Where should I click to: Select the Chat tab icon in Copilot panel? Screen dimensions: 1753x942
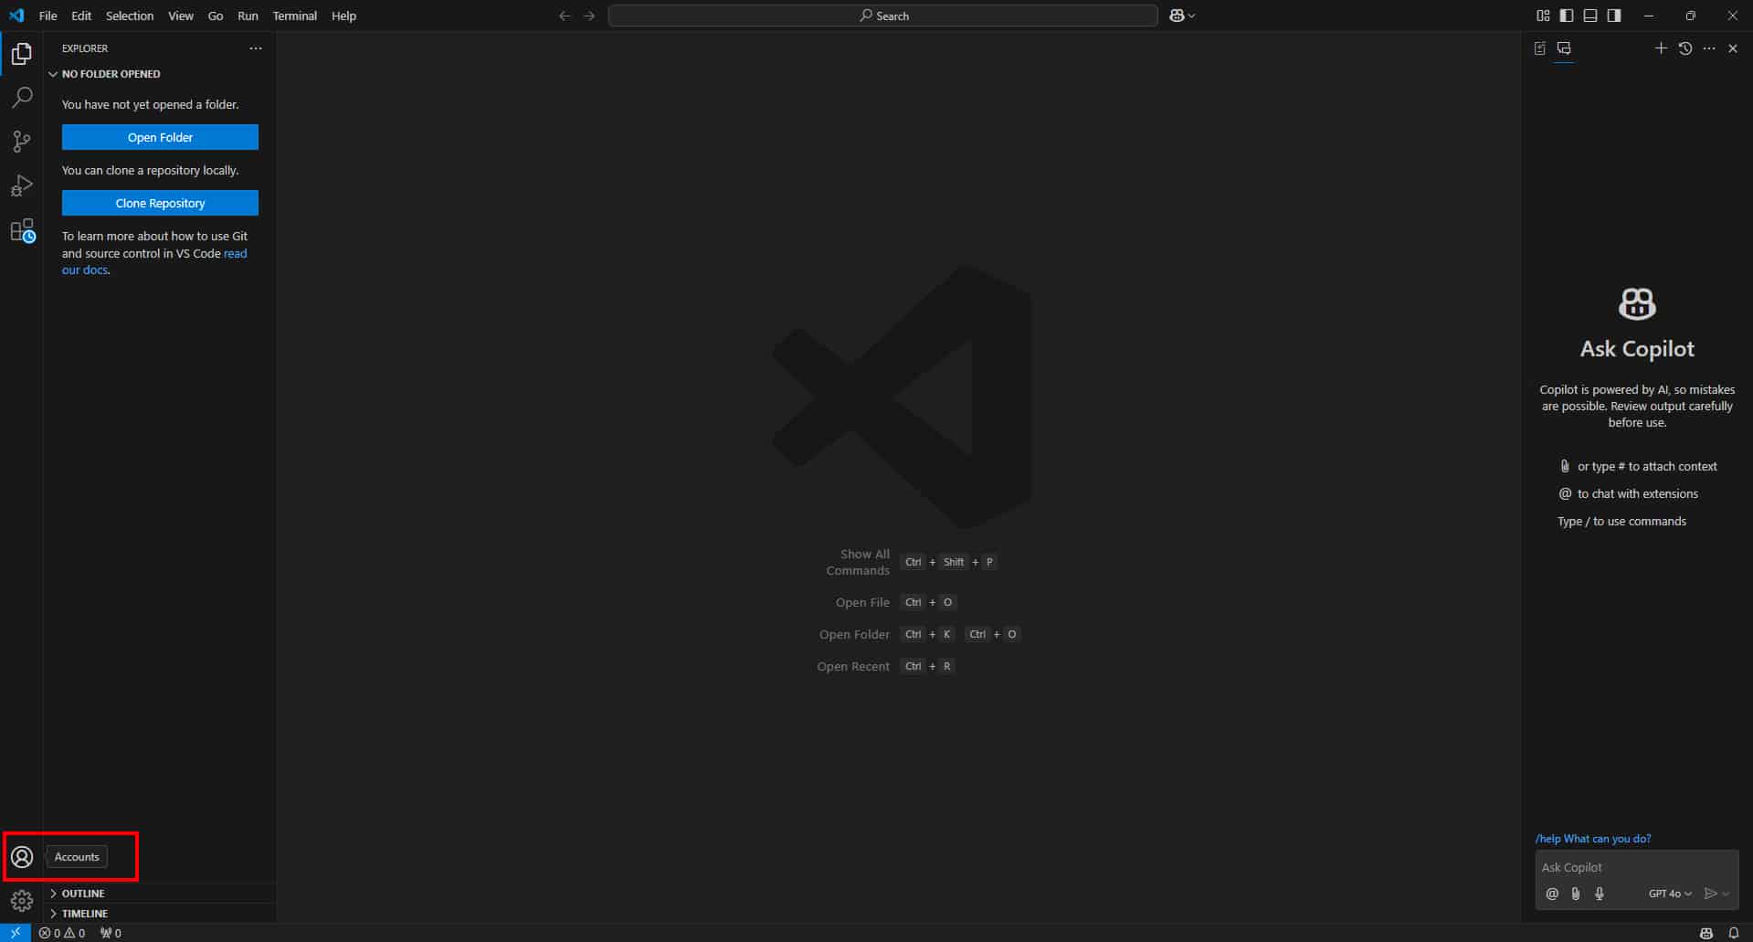point(1564,48)
